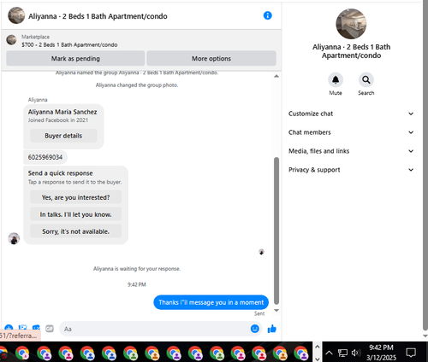The image size is (428, 362).
Task: Click the page scrollbar down arrow at right edge
Action: click(425, 336)
